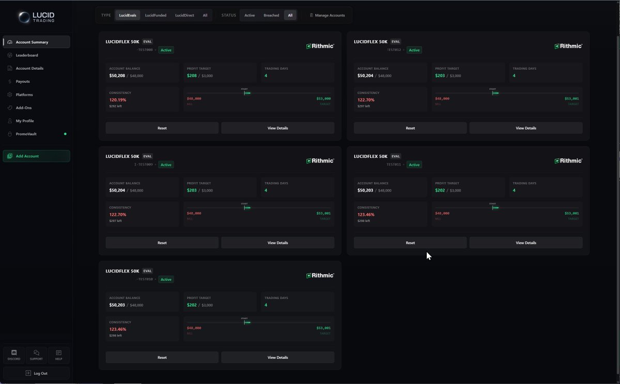Open the Payouts dollar icon
The width and height of the screenshot is (620, 384).
click(10, 82)
